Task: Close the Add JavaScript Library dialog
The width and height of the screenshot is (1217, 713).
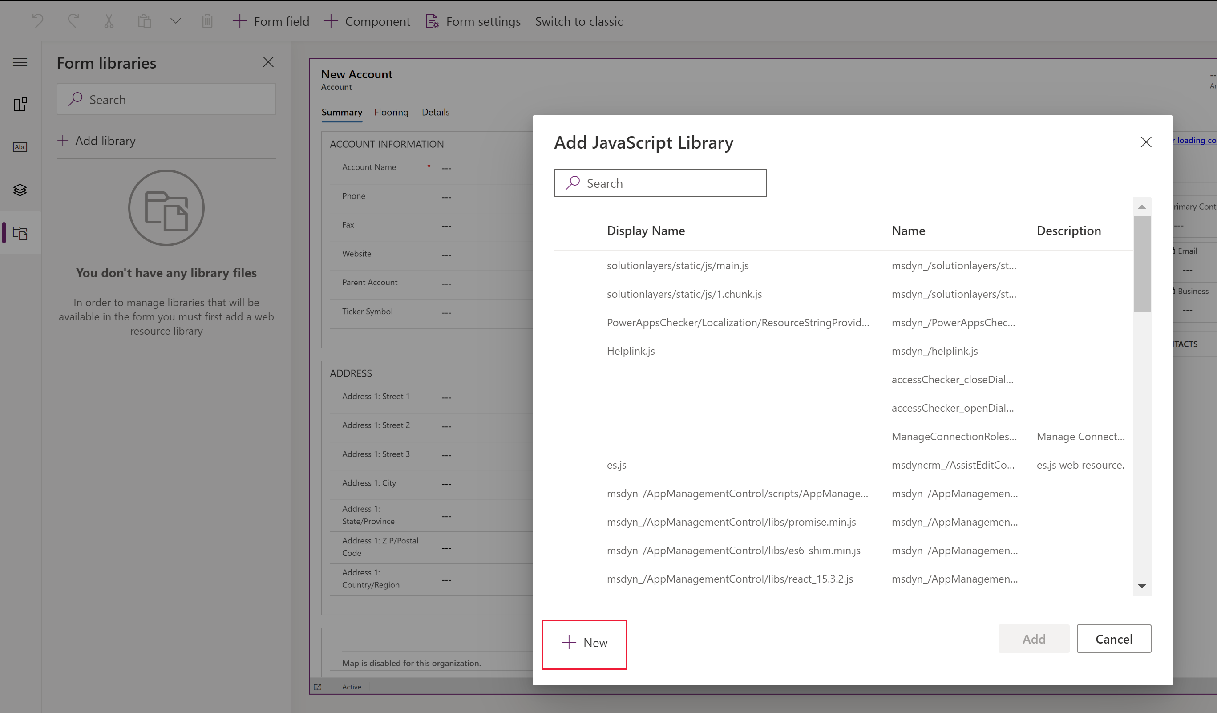Action: [x=1145, y=142]
